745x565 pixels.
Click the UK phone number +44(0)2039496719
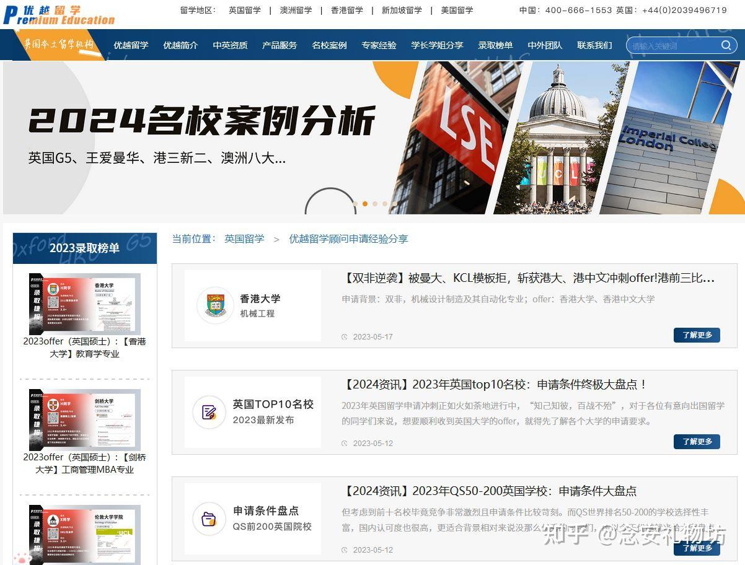pos(684,10)
